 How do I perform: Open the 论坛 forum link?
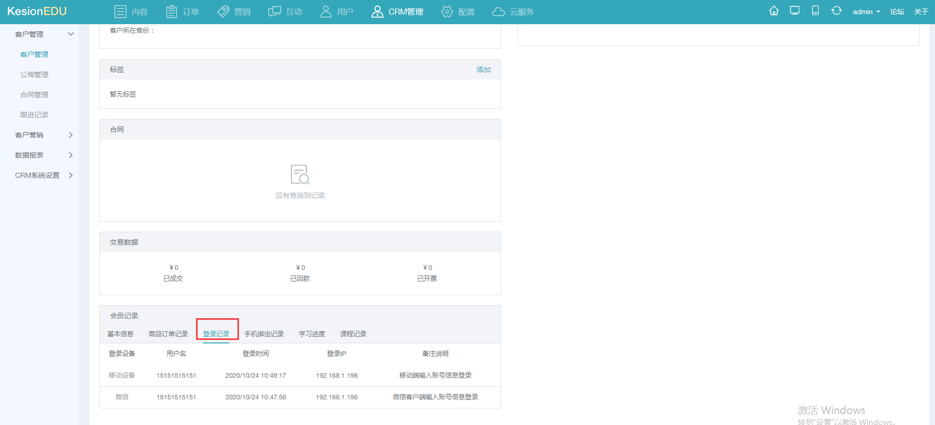tap(897, 12)
